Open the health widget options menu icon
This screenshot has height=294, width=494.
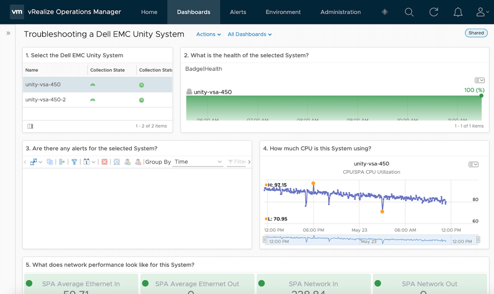point(479,80)
